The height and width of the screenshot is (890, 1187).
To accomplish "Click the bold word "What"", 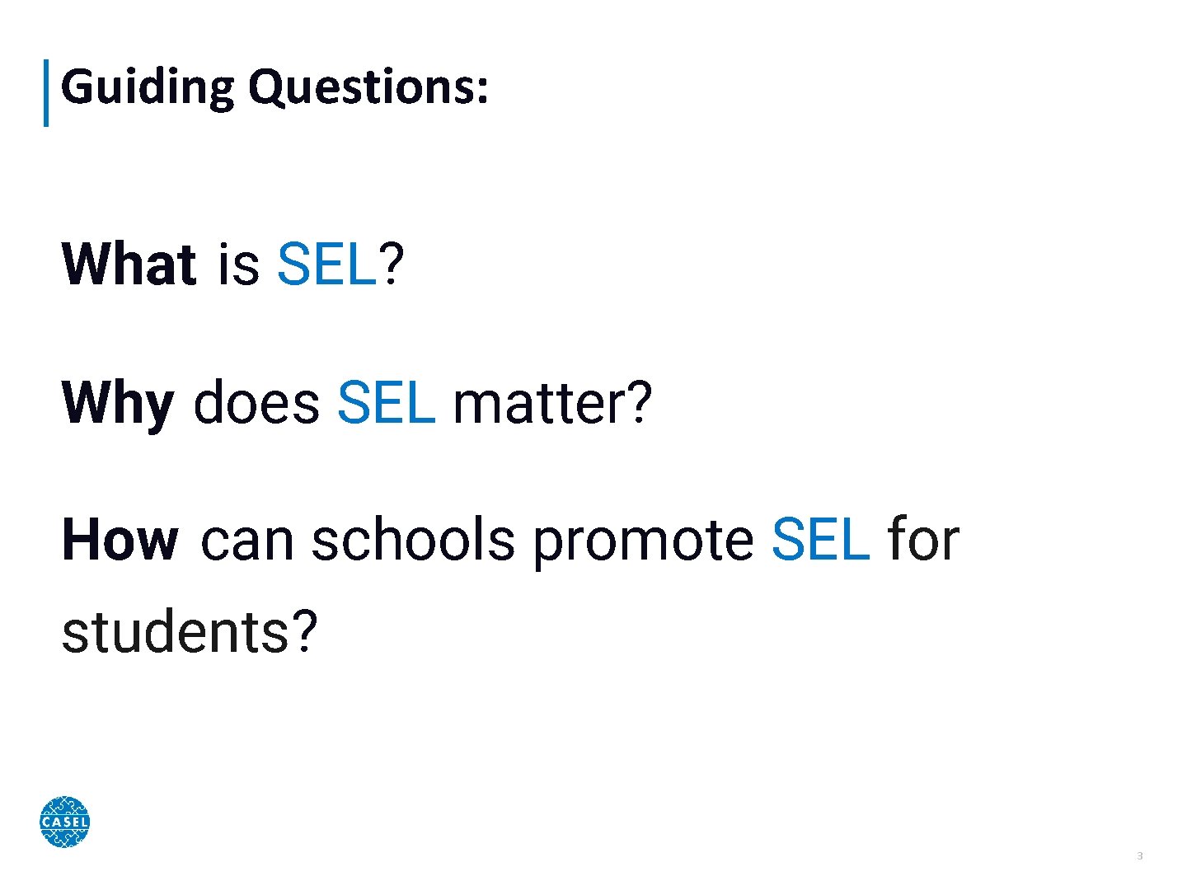I will tap(129, 265).
